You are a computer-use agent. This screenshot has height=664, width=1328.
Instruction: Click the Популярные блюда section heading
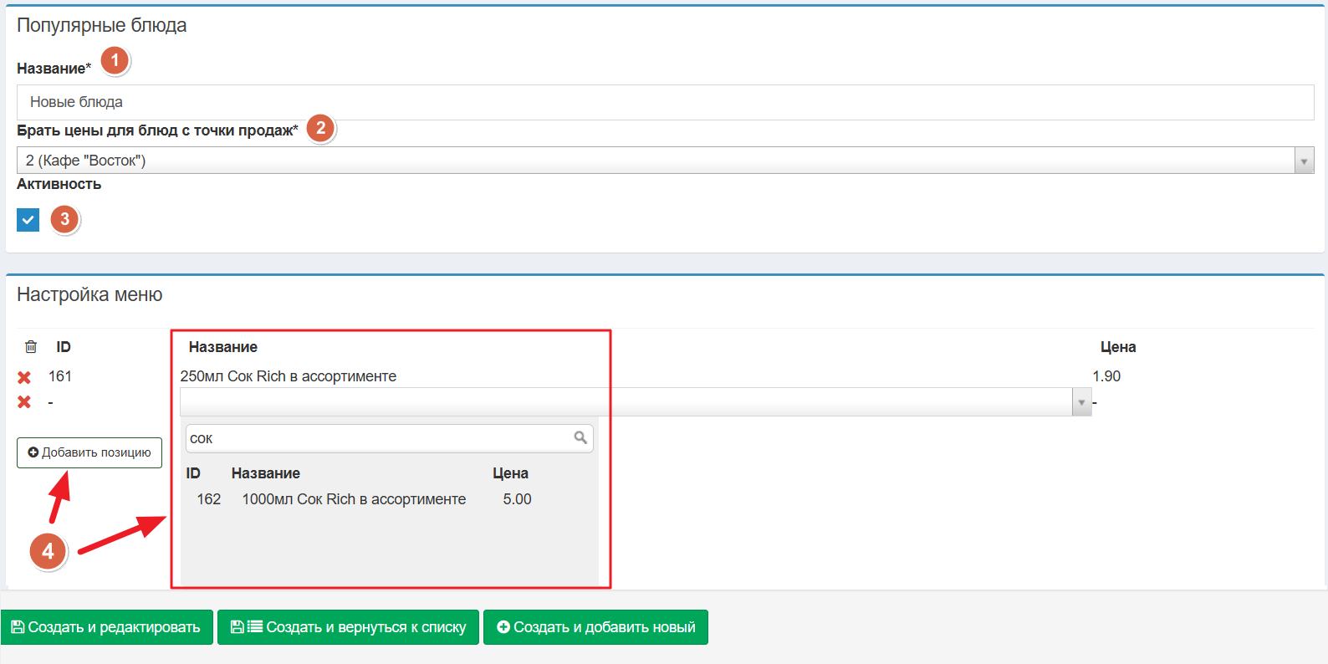click(x=102, y=26)
